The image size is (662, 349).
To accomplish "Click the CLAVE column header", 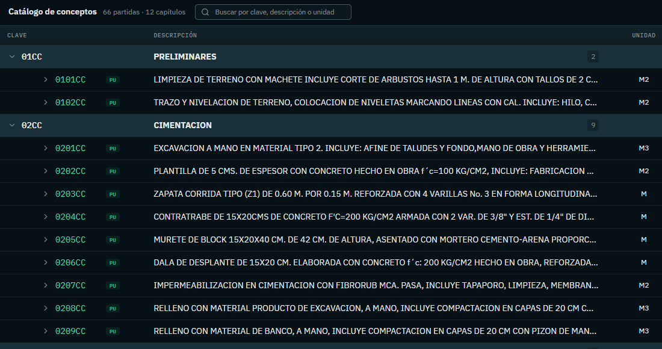I will (17, 36).
